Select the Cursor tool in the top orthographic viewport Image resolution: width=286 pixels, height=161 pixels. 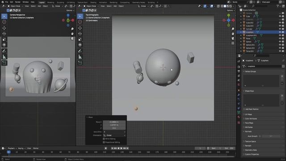point(80,22)
